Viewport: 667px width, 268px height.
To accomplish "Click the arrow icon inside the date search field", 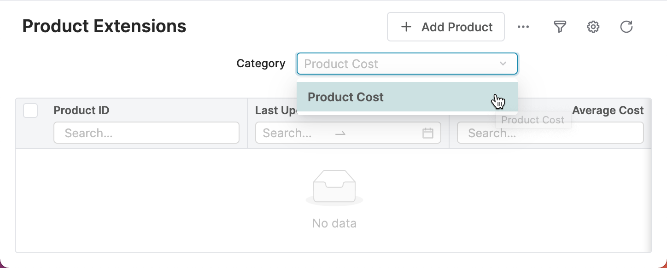I will (340, 133).
